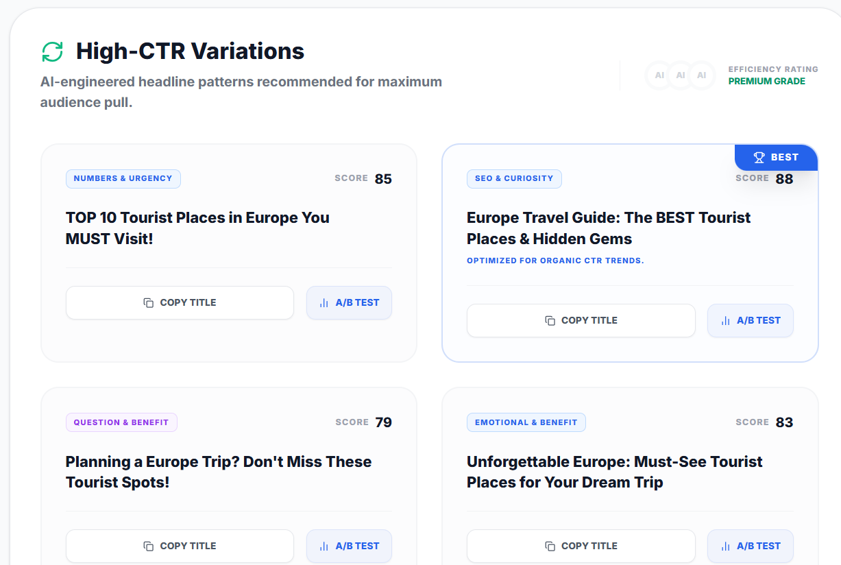Image resolution: width=841 pixels, height=565 pixels.
Task: Click score value 88
Action: click(784, 179)
